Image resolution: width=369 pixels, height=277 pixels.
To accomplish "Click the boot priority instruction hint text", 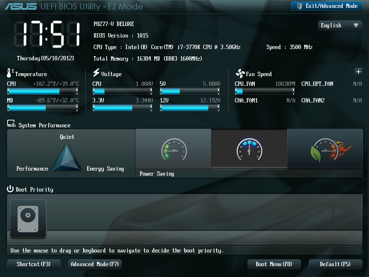I will [117, 251].
